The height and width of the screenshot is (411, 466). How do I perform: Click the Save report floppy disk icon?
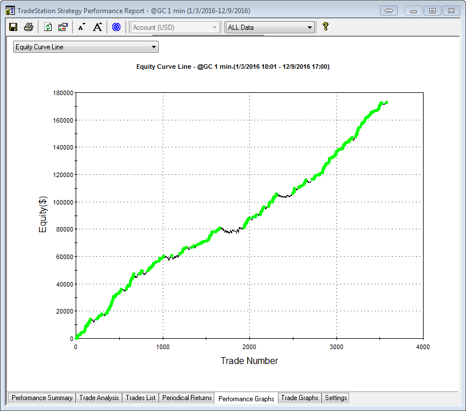click(x=13, y=27)
